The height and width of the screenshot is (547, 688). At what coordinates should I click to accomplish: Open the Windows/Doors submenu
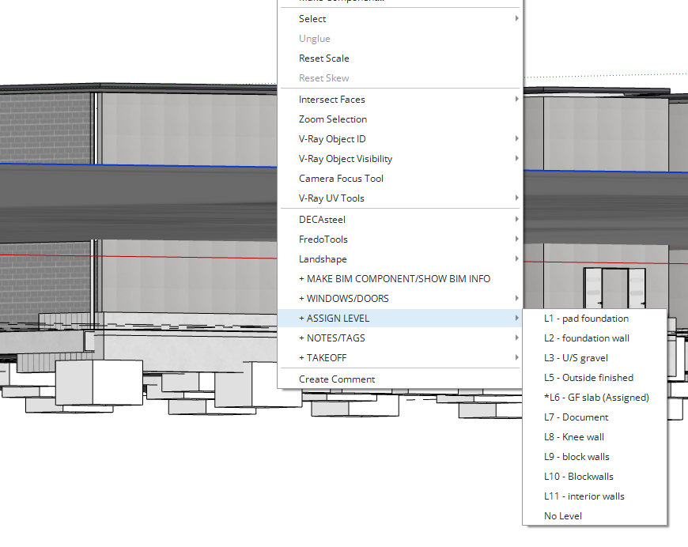(x=343, y=299)
